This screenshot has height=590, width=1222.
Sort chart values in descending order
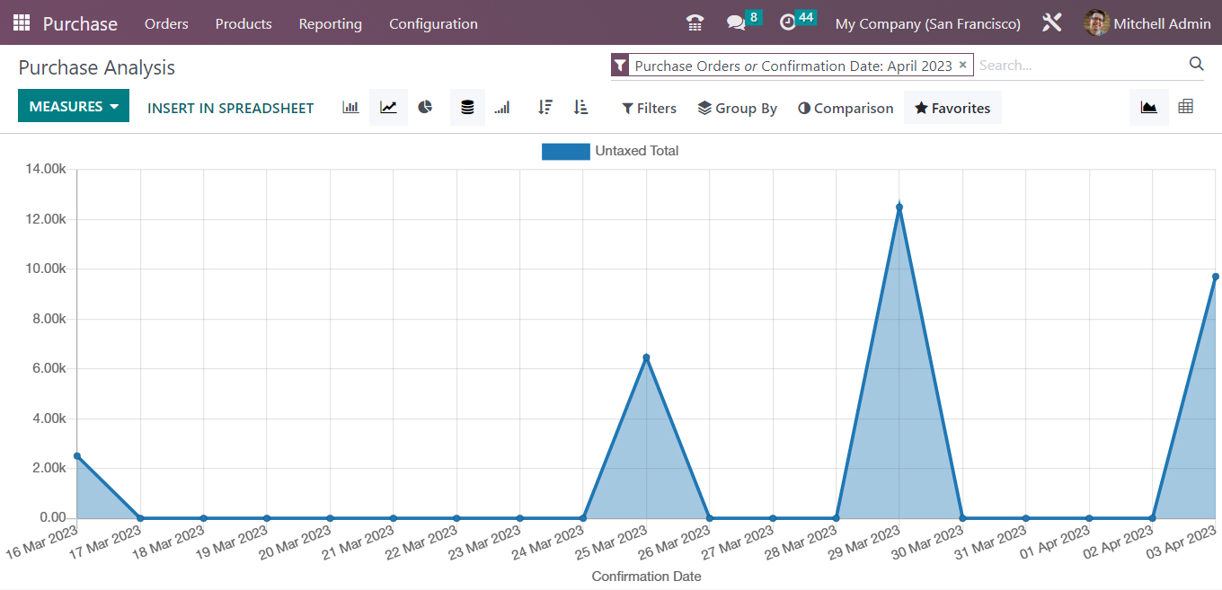tap(545, 107)
